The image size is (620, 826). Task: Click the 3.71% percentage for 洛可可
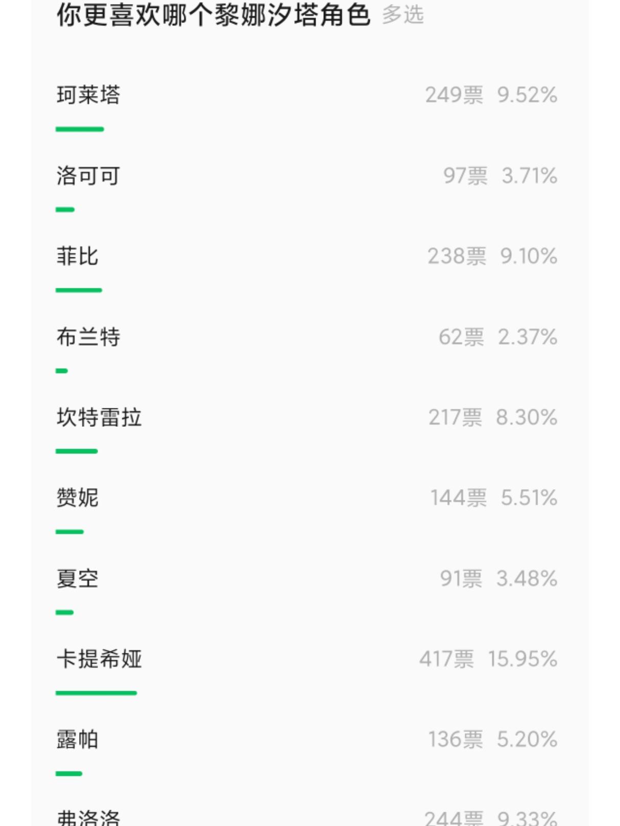coord(529,176)
